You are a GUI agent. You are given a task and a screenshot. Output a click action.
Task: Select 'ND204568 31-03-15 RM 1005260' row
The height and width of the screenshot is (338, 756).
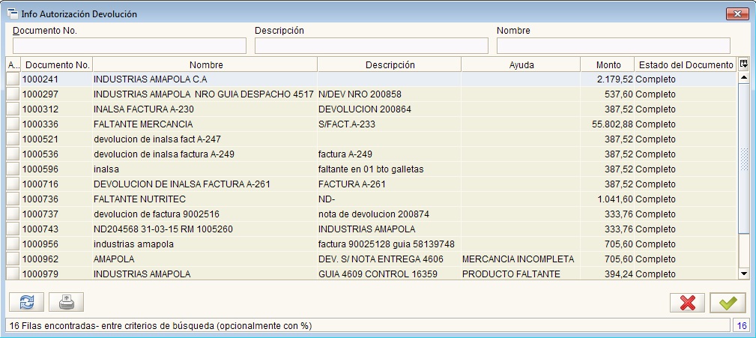click(x=371, y=229)
